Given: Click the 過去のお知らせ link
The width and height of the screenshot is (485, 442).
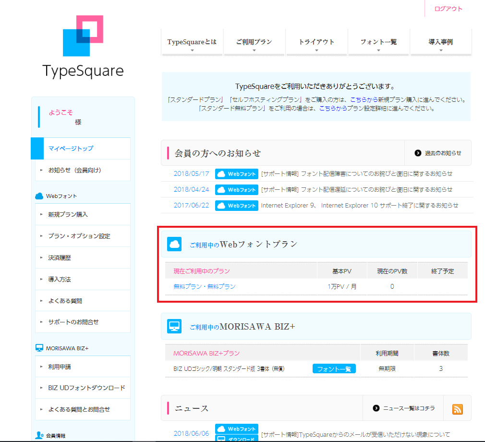Looking at the screenshot, I should 443,153.
